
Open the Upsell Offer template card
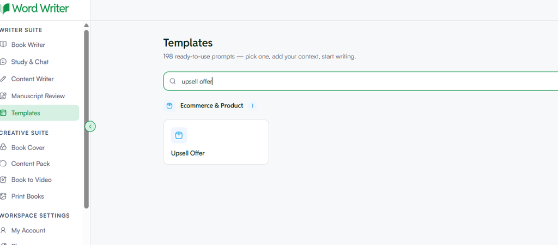click(216, 142)
